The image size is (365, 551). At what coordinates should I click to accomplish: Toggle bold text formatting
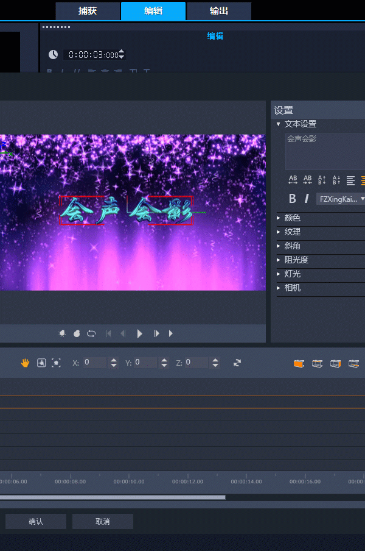click(x=293, y=199)
